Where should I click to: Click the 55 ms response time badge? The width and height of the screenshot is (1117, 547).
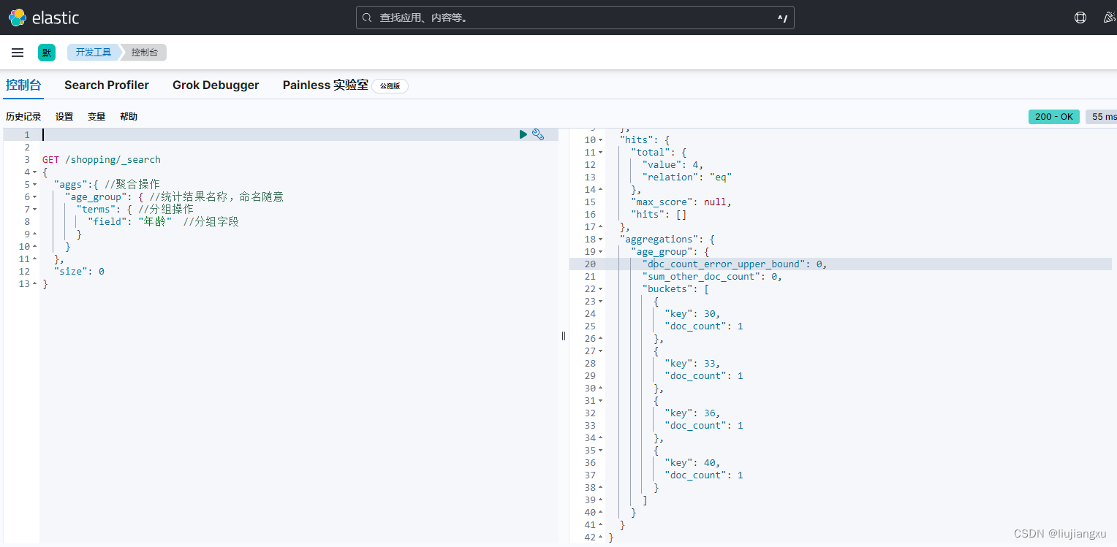(x=1102, y=117)
